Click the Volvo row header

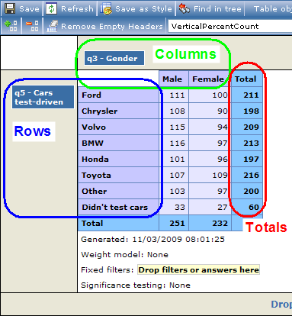(x=118, y=127)
